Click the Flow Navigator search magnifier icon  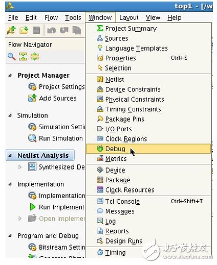click(11, 57)
